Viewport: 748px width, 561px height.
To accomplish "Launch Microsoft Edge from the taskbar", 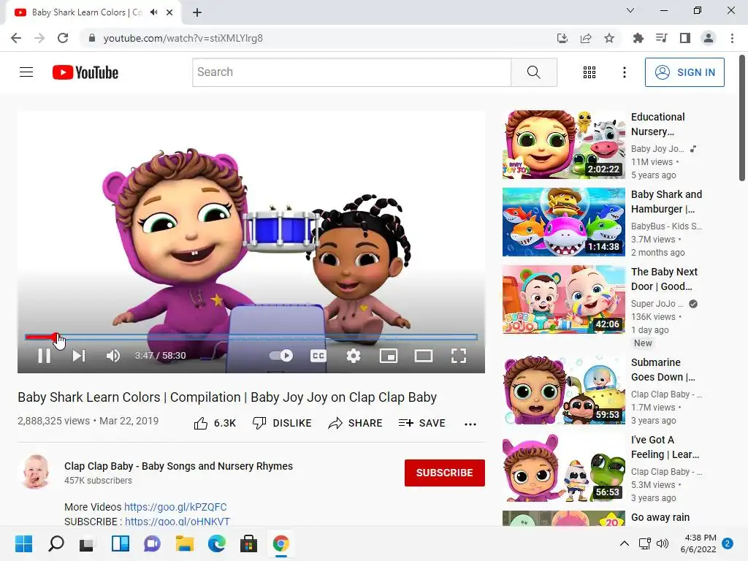I will 216,543.
